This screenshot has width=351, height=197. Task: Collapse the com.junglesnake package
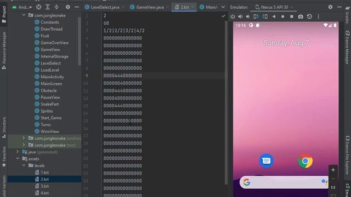[24, 15]
